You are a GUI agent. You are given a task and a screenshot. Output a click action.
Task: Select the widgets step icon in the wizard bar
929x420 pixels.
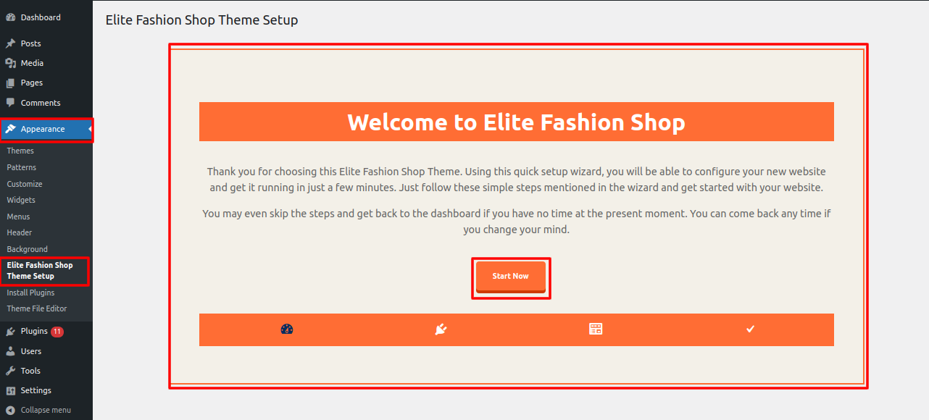click(596, 329)
